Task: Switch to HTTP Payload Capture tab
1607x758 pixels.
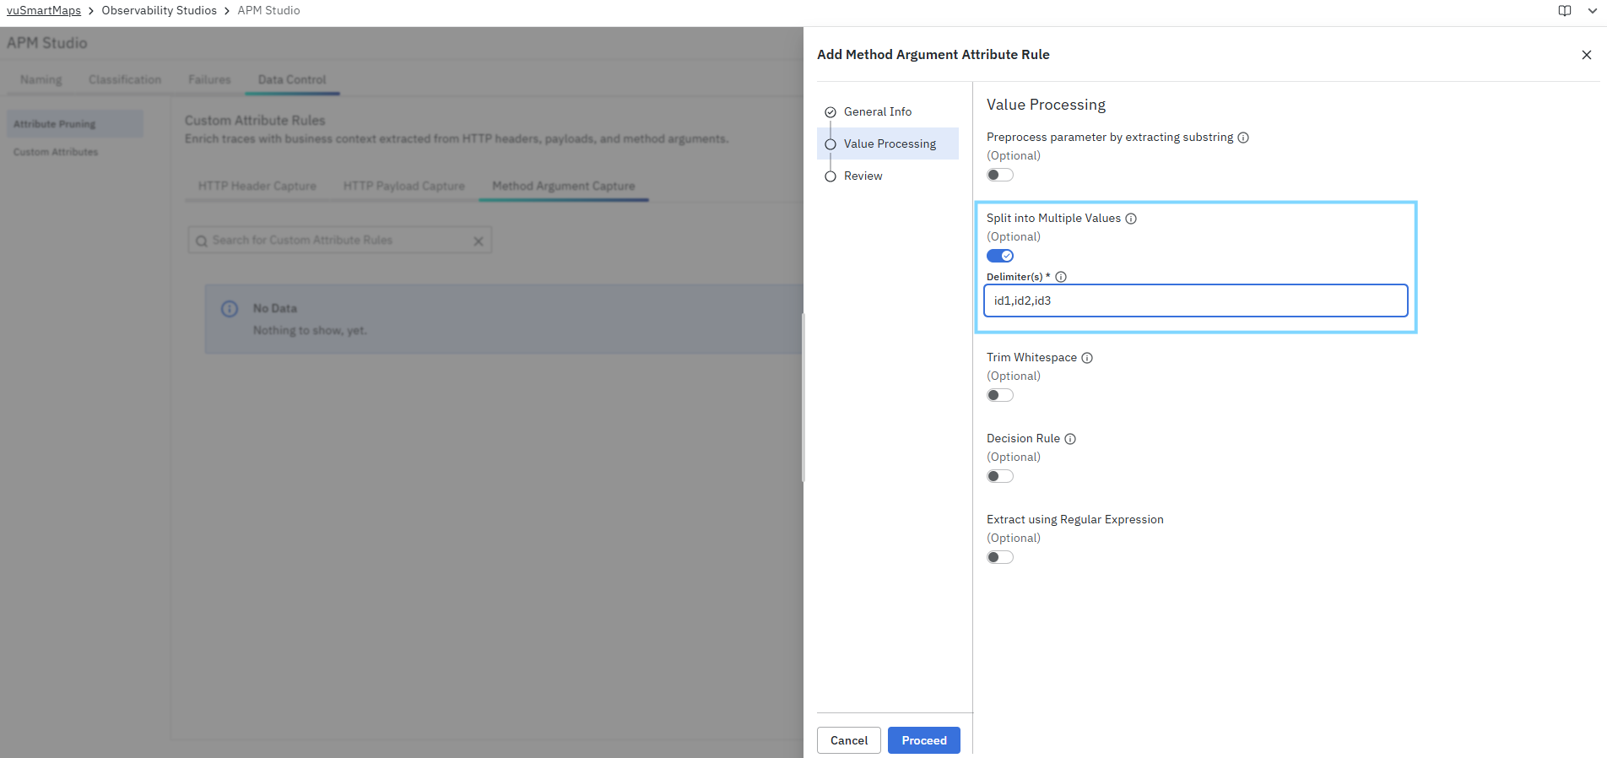Action: coord(404,186)
